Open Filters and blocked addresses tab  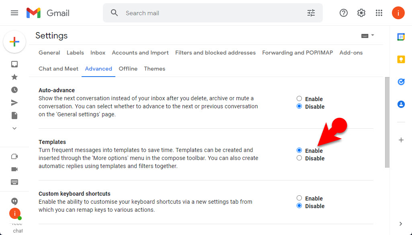click(215, 53)
